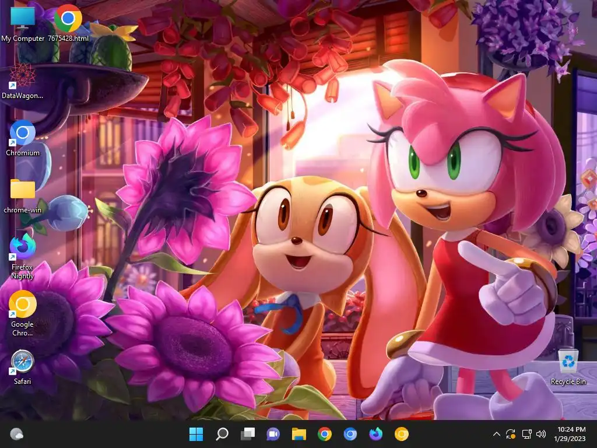Viewport: 597px width, 448px height.
Task: Click the "chrome-win" folder label
Action: click(x=23, y=210)
